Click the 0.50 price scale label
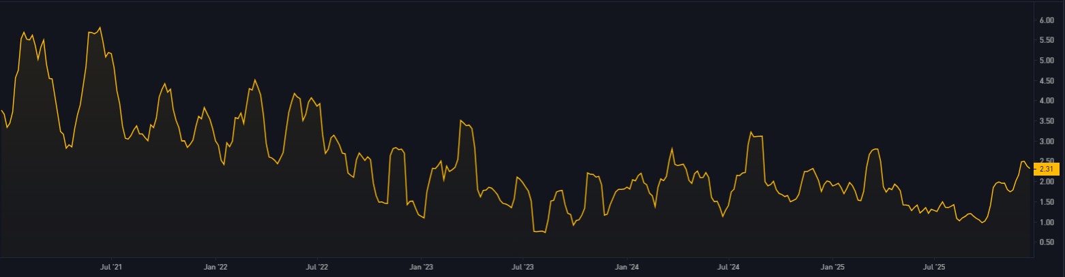 (1046, 242)
